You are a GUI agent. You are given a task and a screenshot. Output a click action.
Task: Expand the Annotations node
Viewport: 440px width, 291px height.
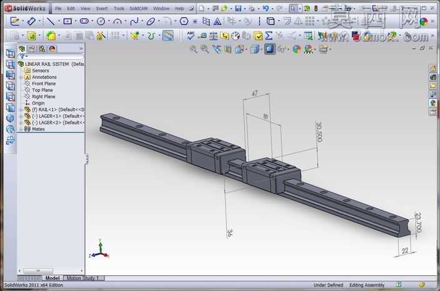point(21,77)
